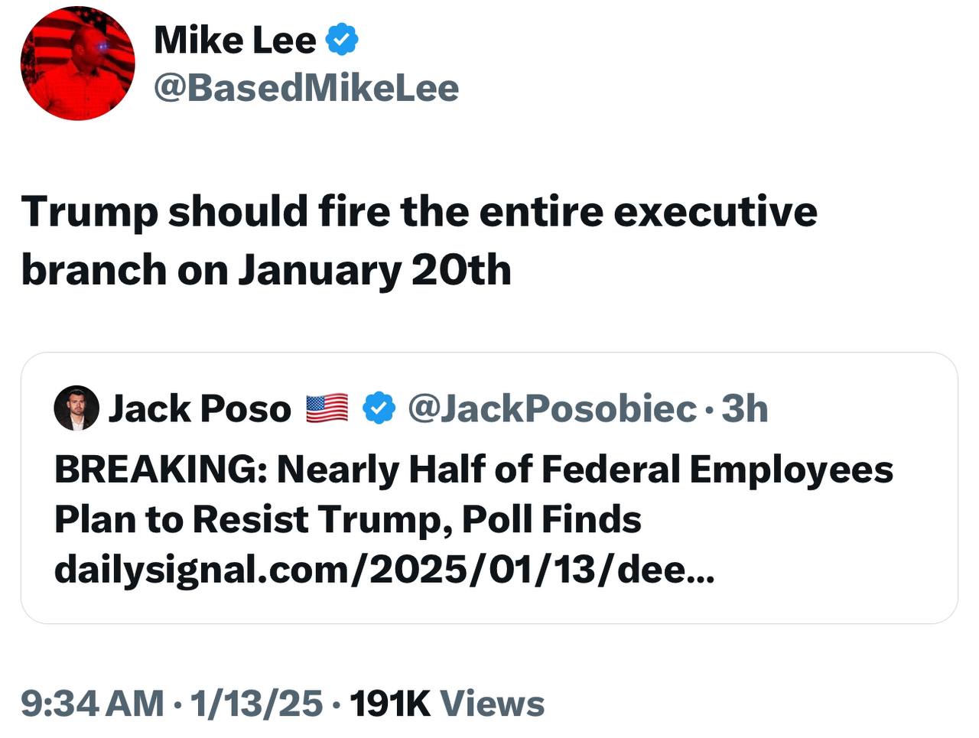
Task: Click the Jack Poso display name
Action: point(200,409)
